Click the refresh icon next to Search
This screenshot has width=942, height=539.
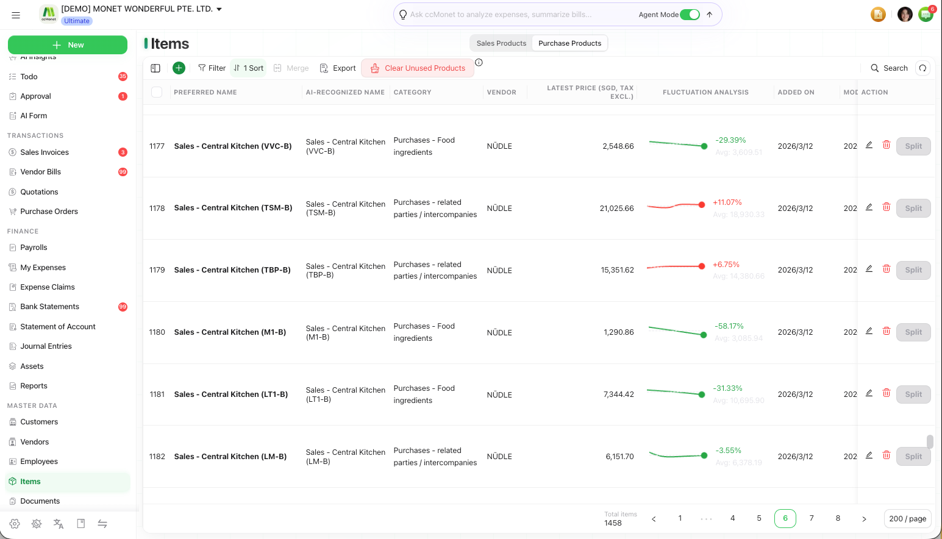tap(923, 68)
